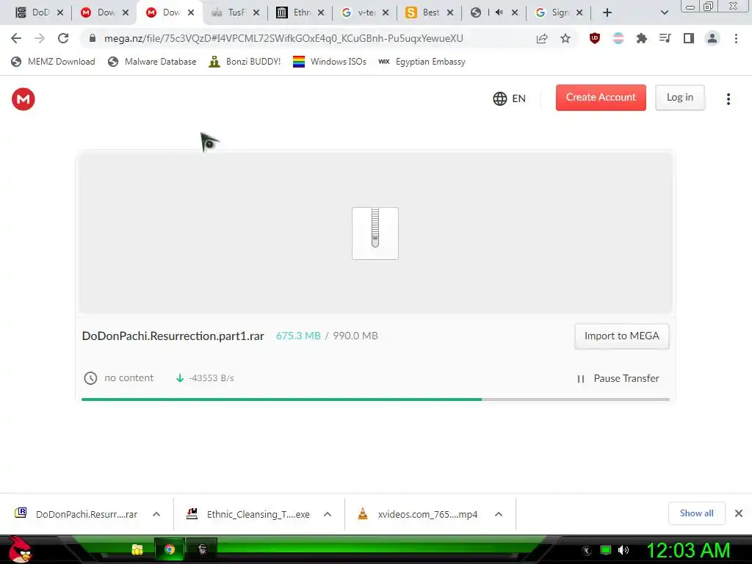This screenshot has height=564, width=752.
Task: Click the DoDonPachi.Resurrection.part1.rar filename
Action: coord(173,336)
